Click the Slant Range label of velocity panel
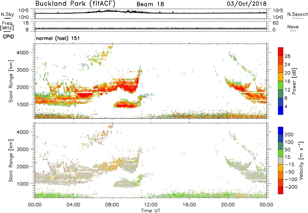Viewport: 308px width, 213px height. pyautogui.click(x=11, y=160)
